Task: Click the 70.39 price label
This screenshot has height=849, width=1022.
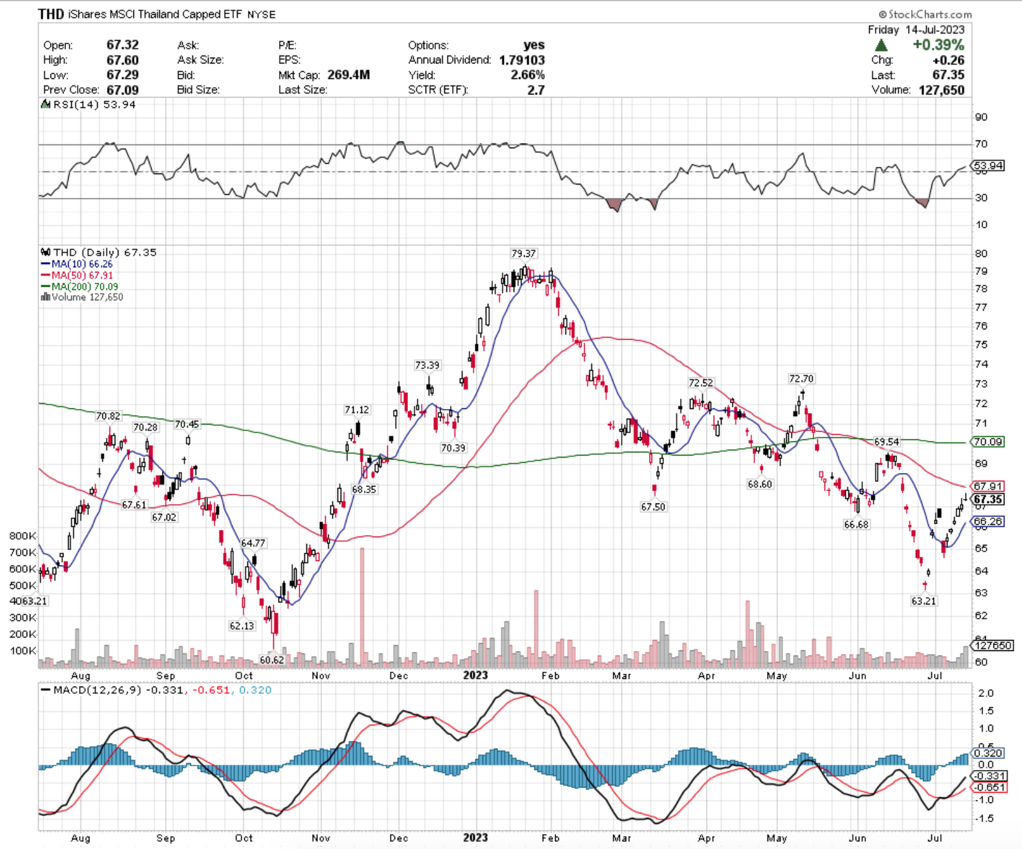Action: click(x=453, y=448)
